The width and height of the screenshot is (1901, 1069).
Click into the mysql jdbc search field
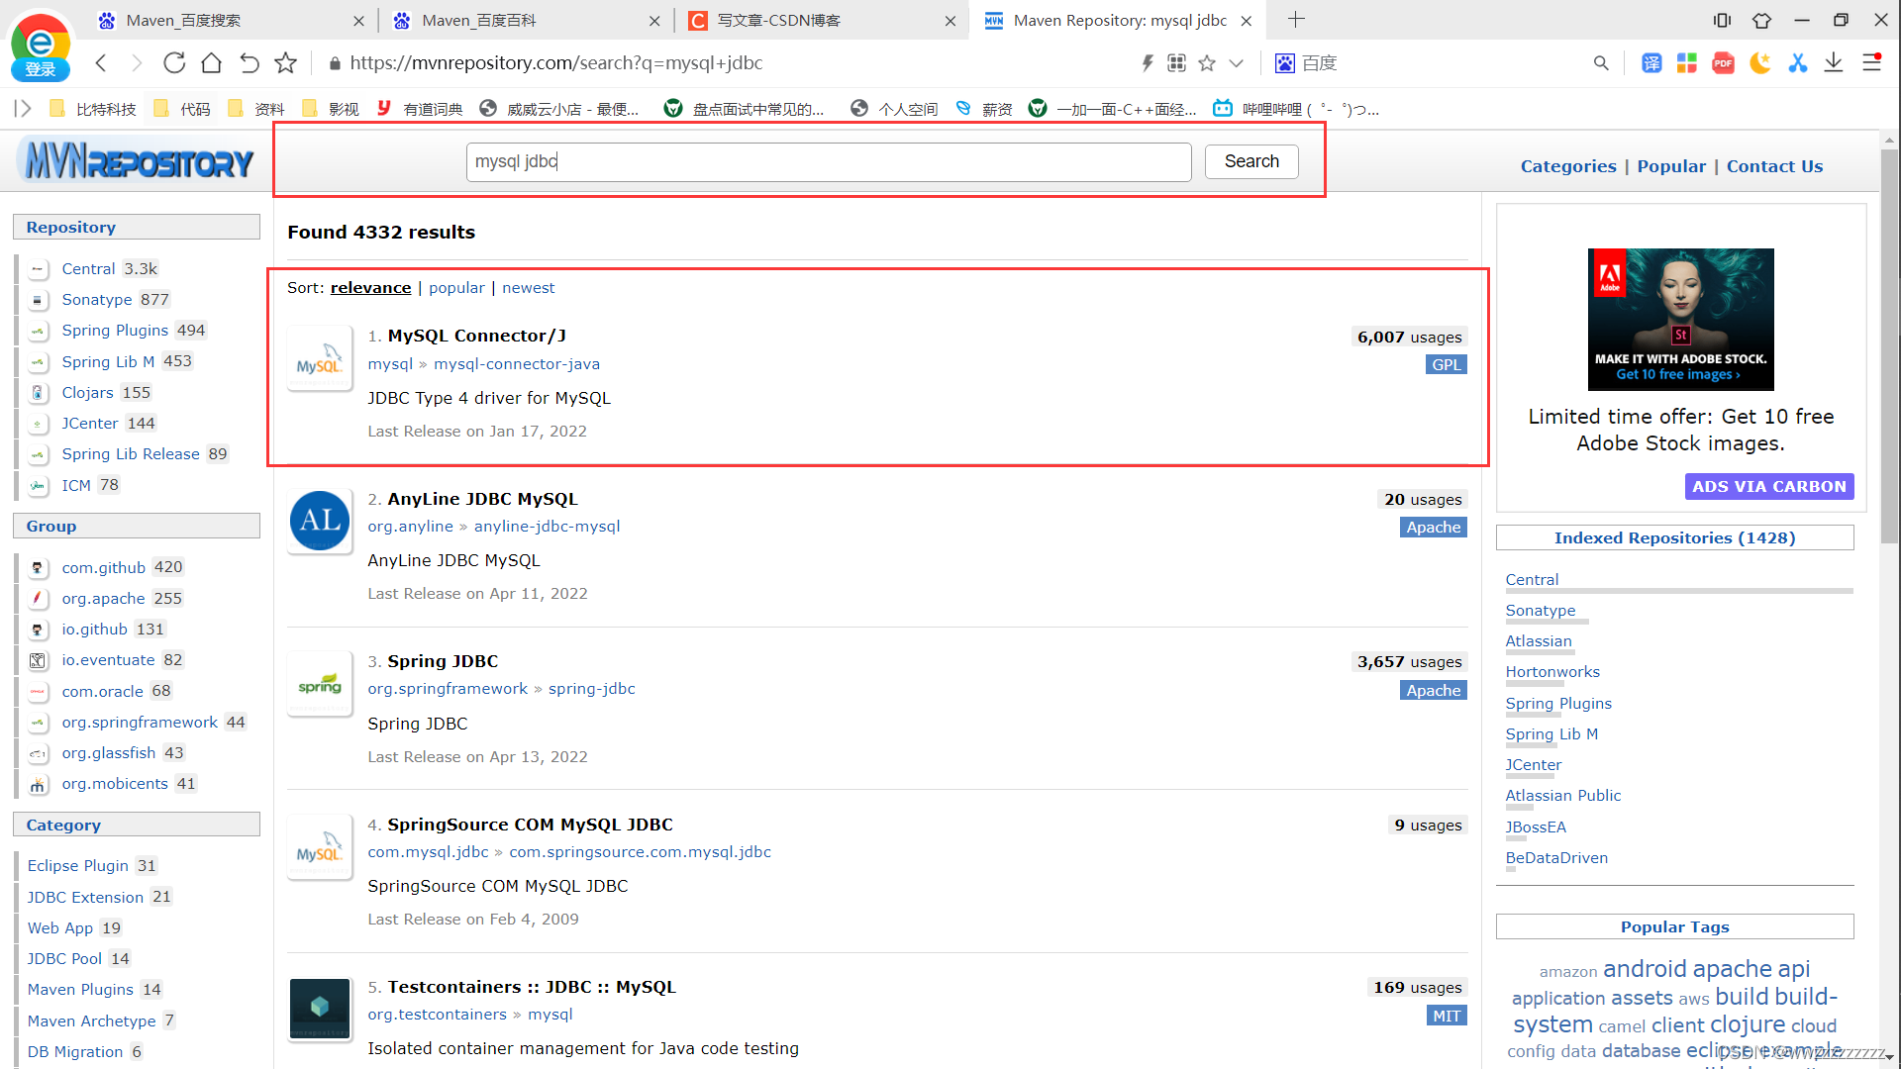[828, 162]
